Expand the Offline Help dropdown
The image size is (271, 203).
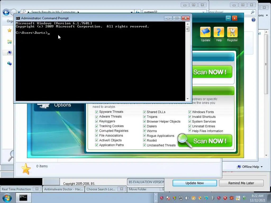tap(261, 167)
